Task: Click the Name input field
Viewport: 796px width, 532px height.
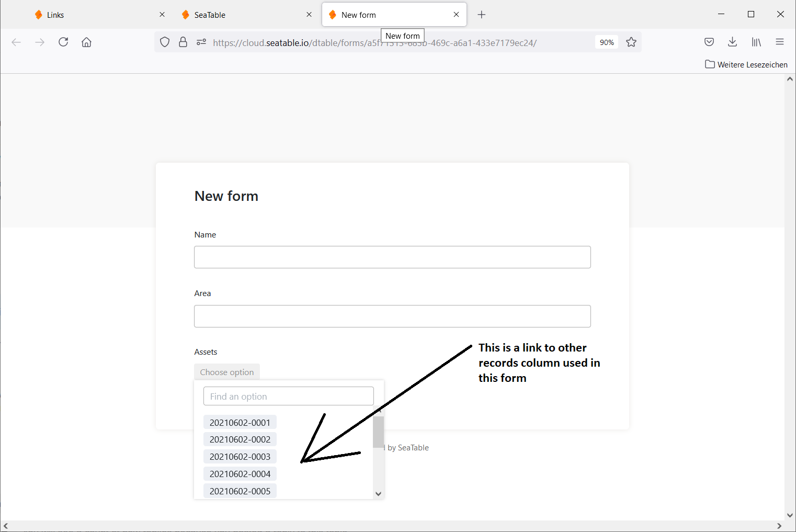Action: [392, 257]
